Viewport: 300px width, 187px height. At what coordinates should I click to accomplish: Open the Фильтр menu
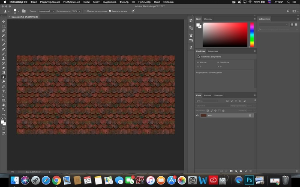[x=124, y=2]
